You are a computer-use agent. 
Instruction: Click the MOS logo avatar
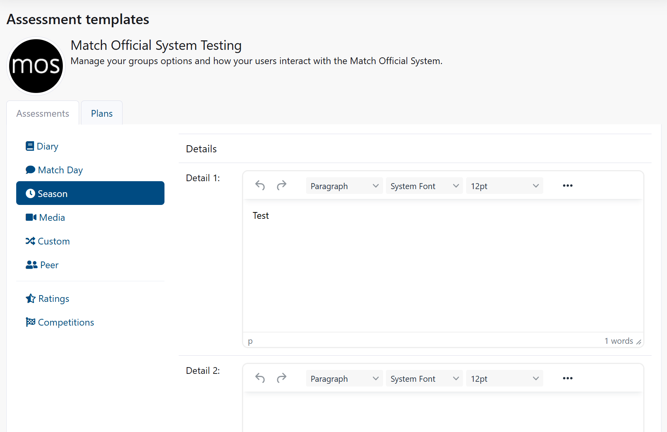[x=36, y=66]
